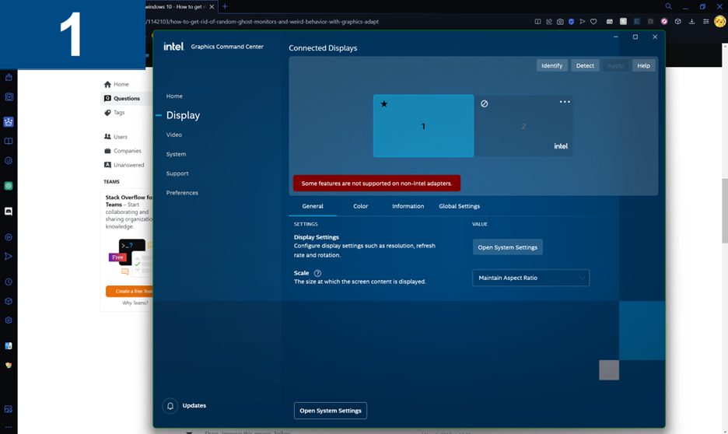Click the Detect button
Image resolution: width=728 pixels, height=434 pixels.
click(x=585, y=66)
